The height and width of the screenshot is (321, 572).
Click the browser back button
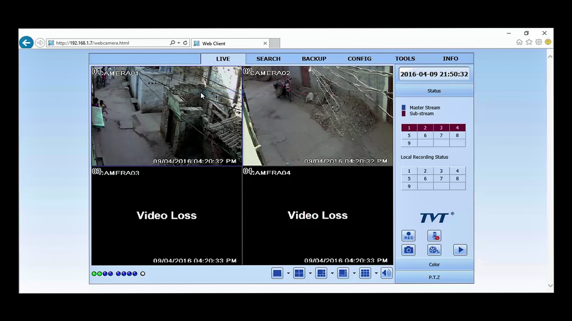(x=26, y=42)
